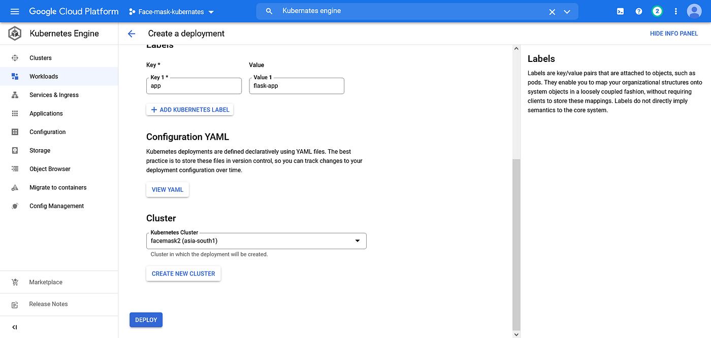Click the Value 1 input field
This screenshot has width=711, height=338.
[297, 86]
